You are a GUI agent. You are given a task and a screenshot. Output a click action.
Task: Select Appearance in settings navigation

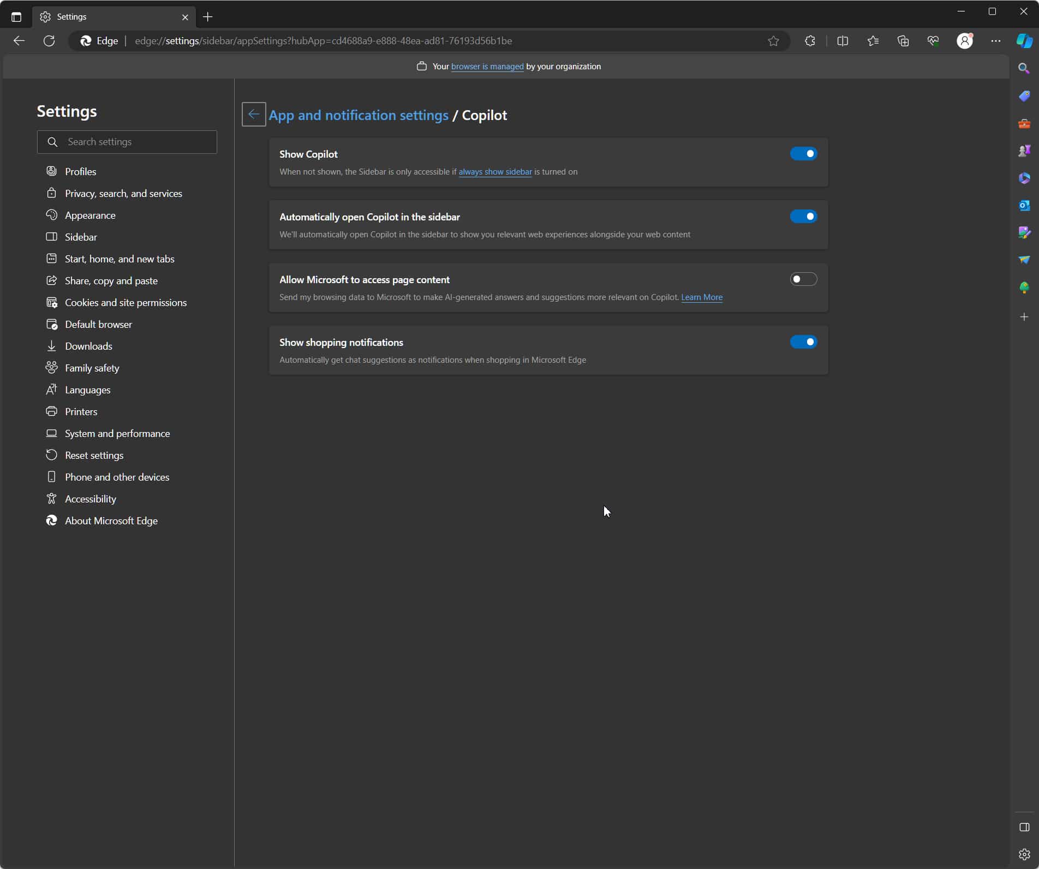click(90, 215)
